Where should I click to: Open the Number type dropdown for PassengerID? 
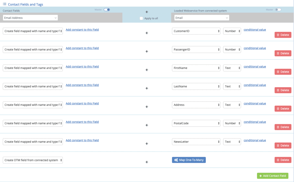[x=232, y=49]
